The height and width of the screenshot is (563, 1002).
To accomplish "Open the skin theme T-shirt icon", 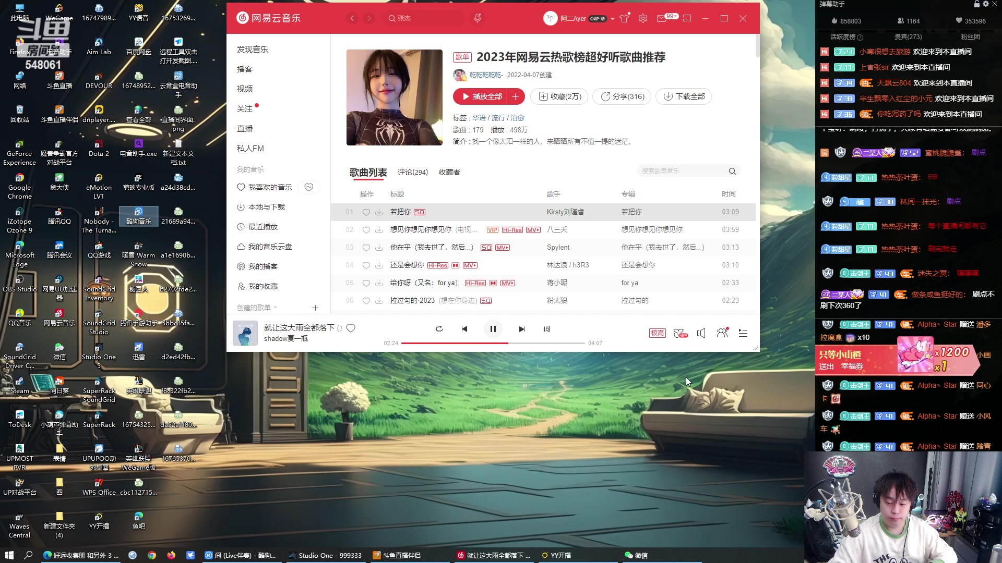I will pos(624,18).
